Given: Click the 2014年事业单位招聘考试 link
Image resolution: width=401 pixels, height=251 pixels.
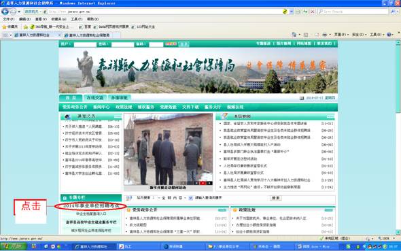Looking at the screenshot, I should click(x=91, y=205).
